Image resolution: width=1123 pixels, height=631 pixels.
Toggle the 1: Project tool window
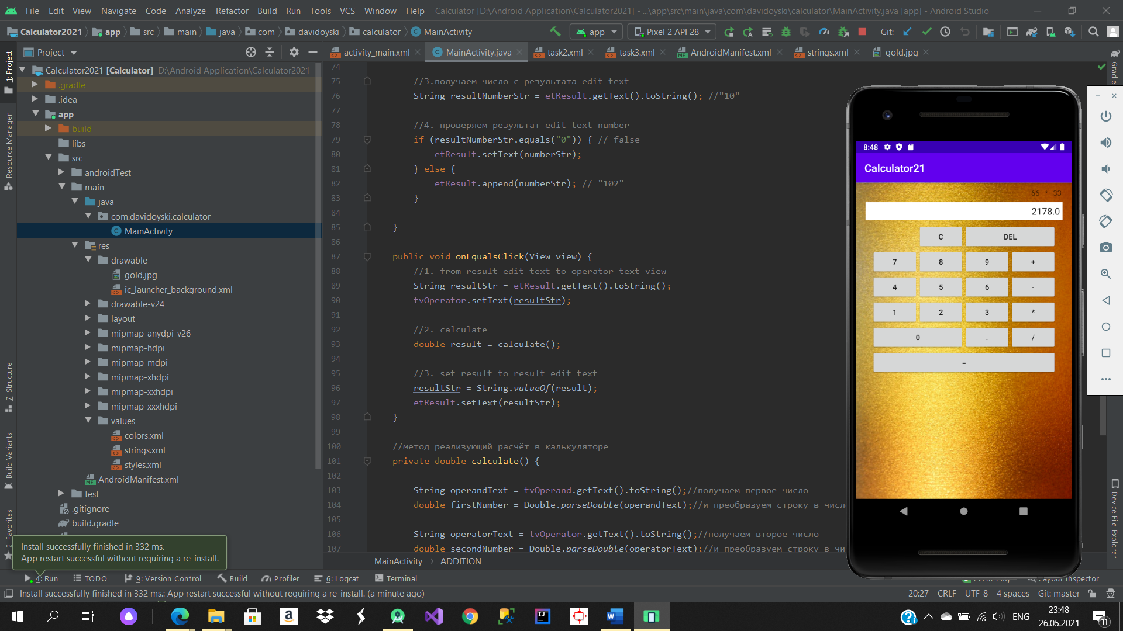click(9, 71)
